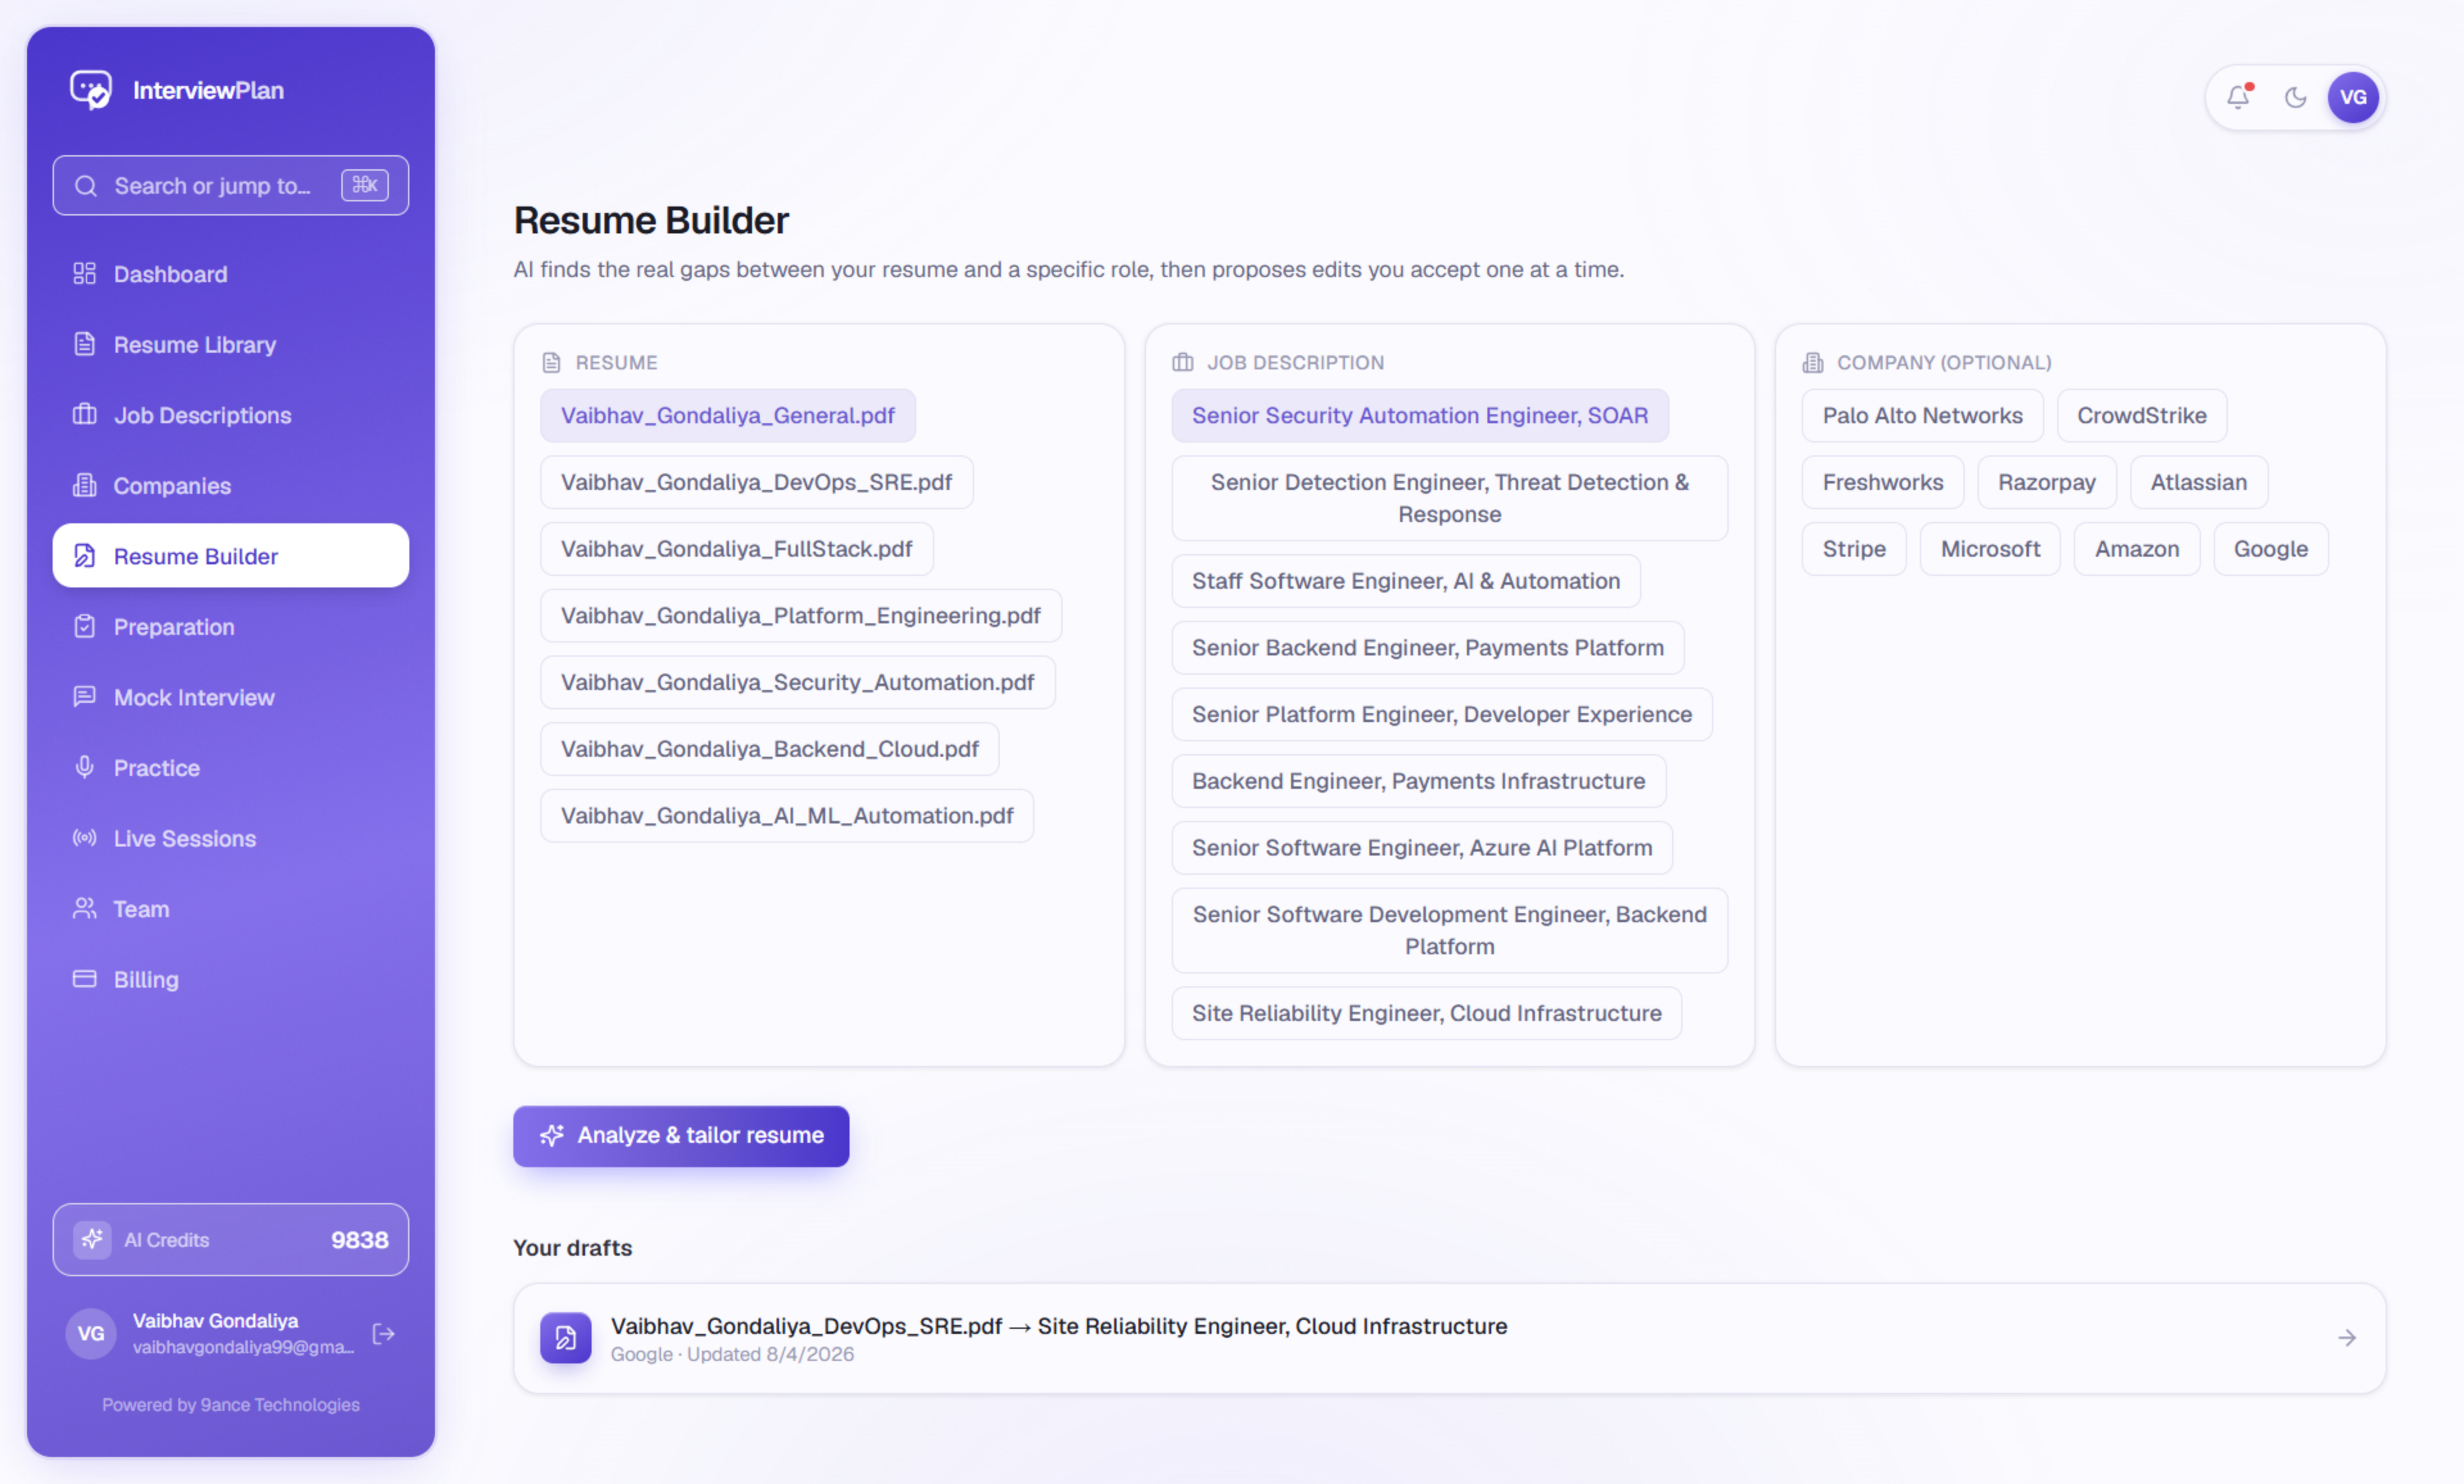The height and width of the screenshot is (1484, 2464).
Task: Choose Staff Software Engineer, AI & Automation job
Action: pyautogui.click(x=1405, y=582)
